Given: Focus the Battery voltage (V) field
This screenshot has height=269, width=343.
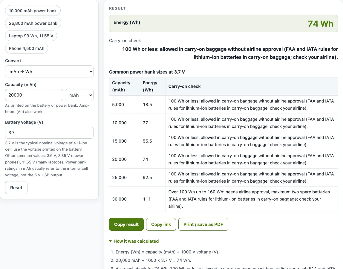Looking at the screenshot, I should 49,133.
